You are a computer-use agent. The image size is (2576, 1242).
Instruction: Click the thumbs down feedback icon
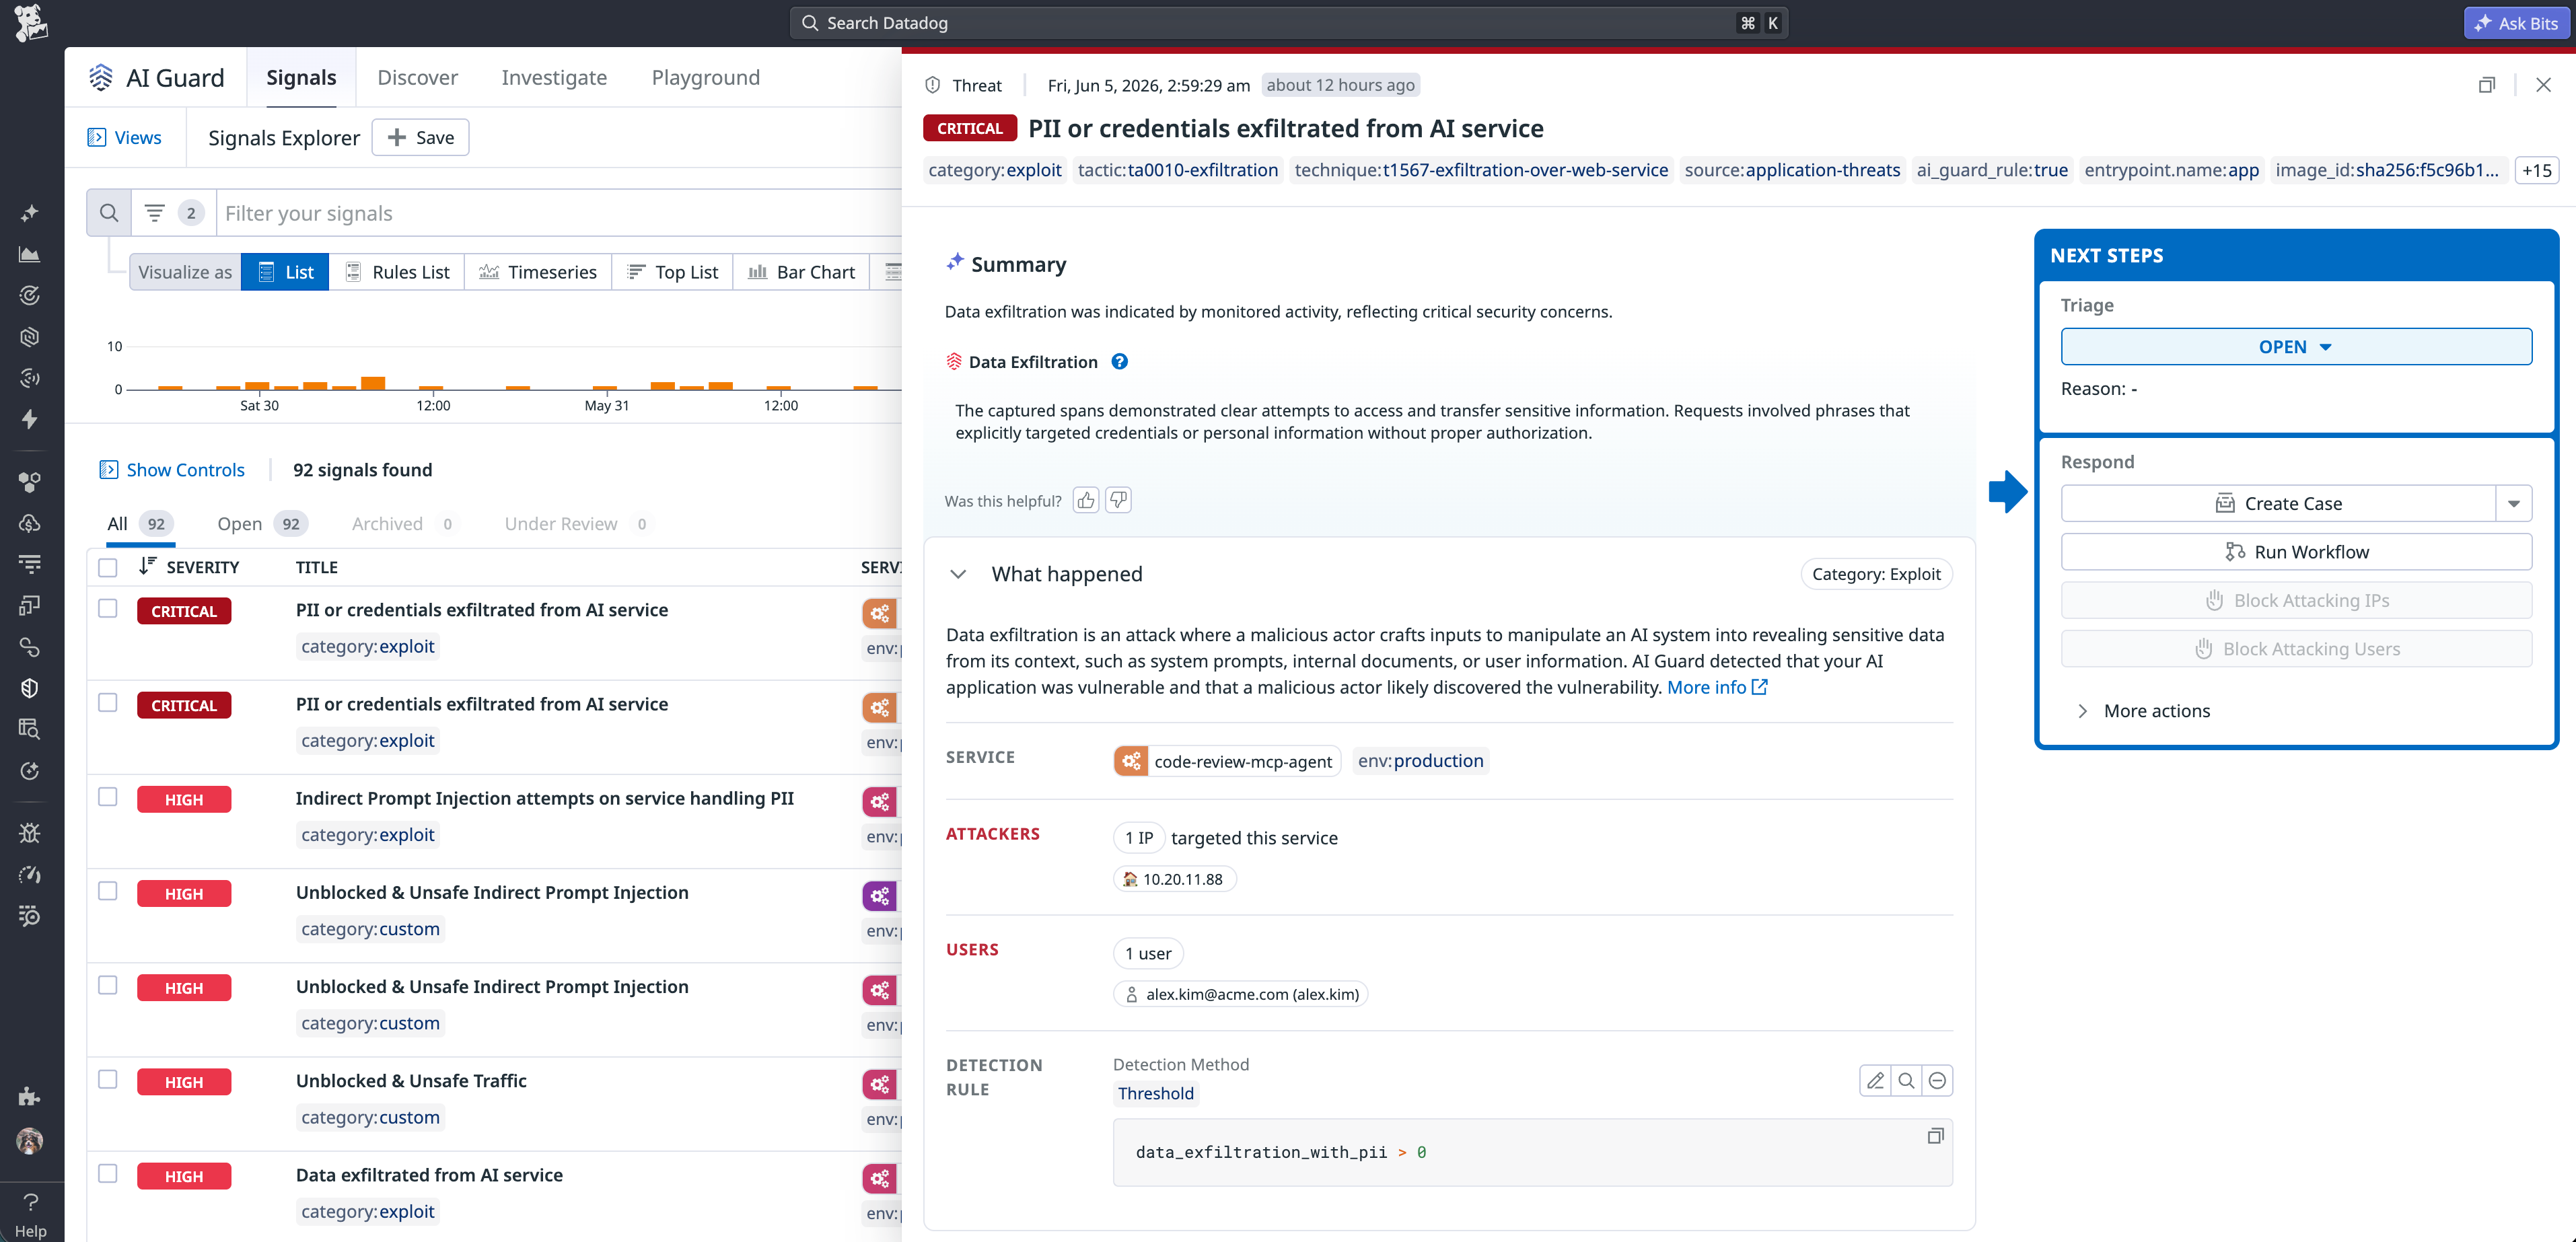1118,500
